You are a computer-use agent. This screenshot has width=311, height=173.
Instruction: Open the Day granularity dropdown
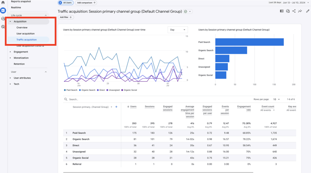(178, 30)
